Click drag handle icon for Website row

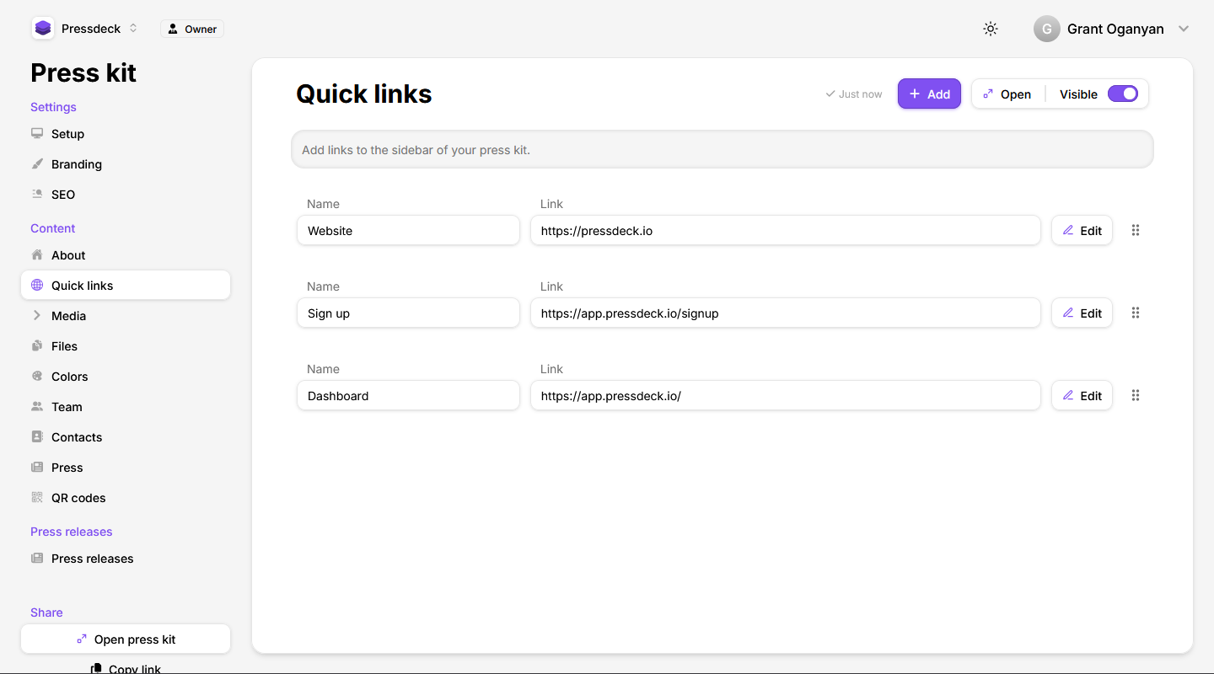point(1136,230)
